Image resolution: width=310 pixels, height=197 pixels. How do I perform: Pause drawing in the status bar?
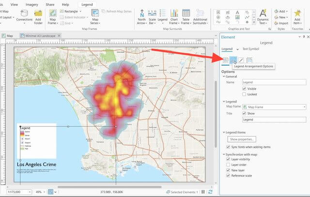coord(203,192)
